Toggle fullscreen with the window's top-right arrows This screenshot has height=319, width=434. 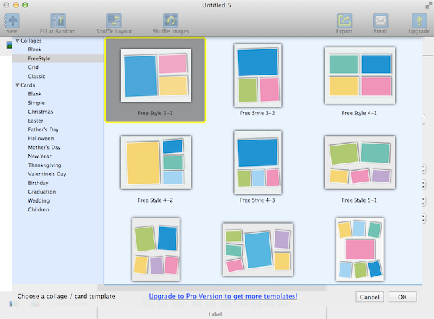429,5
